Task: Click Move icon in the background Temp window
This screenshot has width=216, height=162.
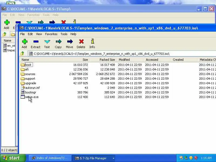Action: pos(52,22)
